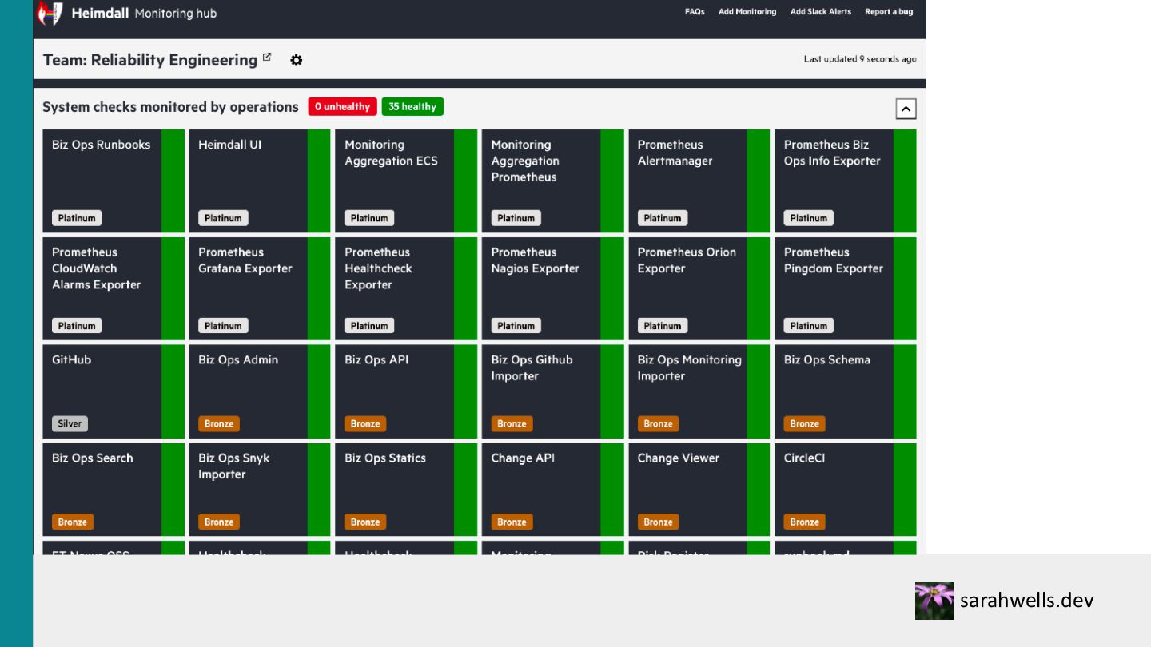
Task: Click Silver tier badge on GitHub card
Action: pos(70,424)
